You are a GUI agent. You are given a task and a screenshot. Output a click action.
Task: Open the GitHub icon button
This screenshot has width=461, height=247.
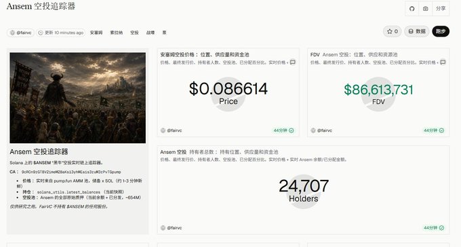(x=412, y=9)
